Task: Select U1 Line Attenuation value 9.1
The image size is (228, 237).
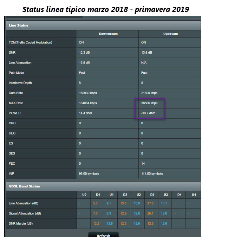Action: (109, 203)
